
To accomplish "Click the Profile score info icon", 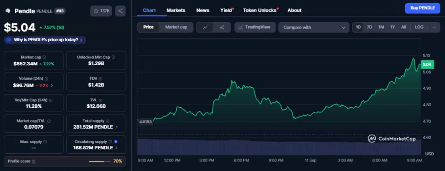I will pos(33,161).
